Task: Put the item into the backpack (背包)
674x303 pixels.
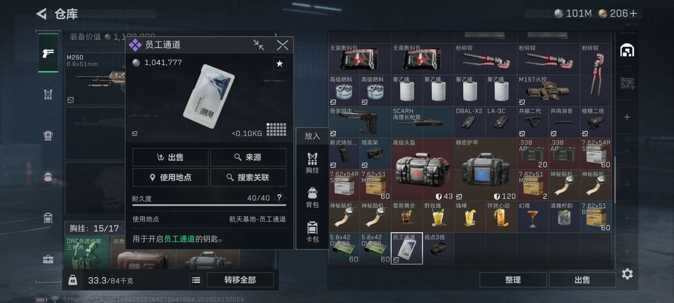Action: tap(313, 198)
